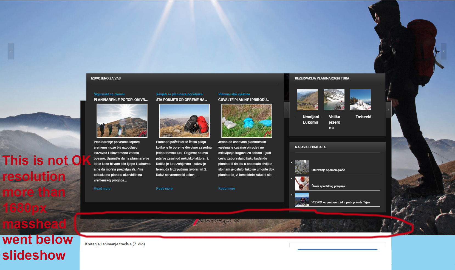Select the Trebević tour title

click(x=363, y=117)
